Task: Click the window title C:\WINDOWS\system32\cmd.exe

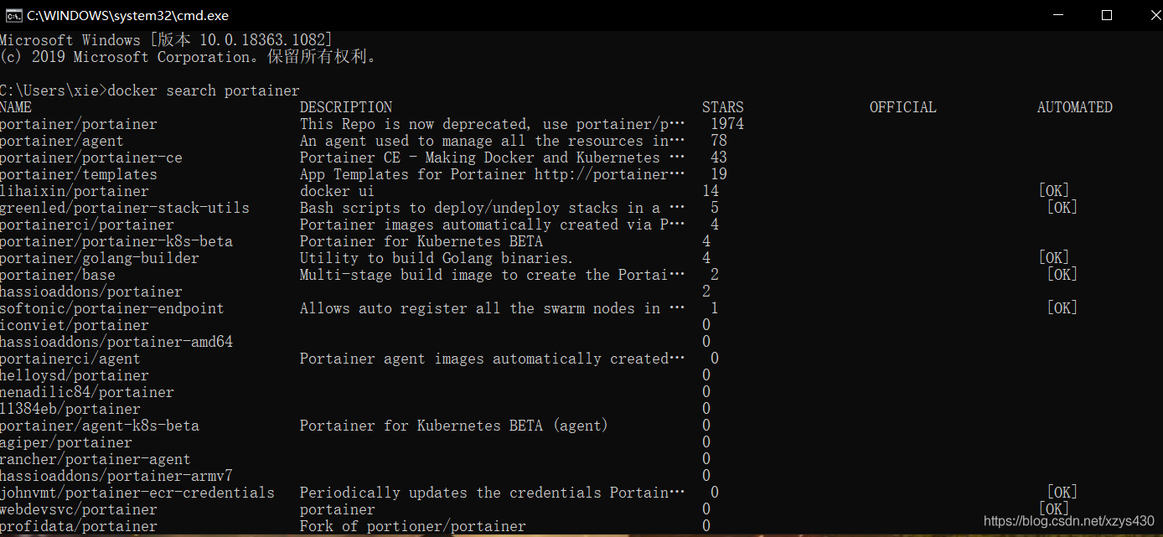Action: pyautogui.click(x=127, y=15)
